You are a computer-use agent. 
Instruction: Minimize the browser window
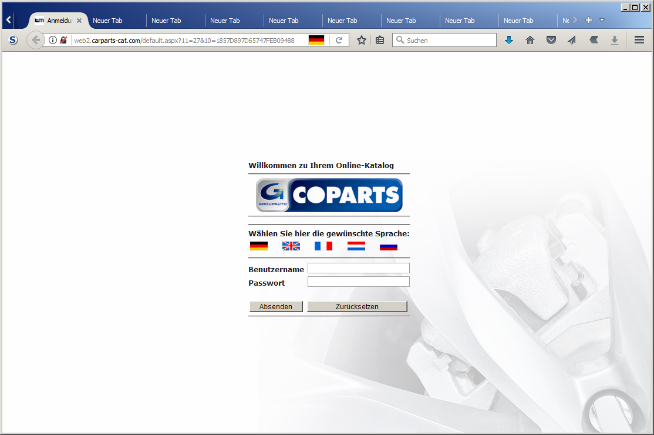625,8
